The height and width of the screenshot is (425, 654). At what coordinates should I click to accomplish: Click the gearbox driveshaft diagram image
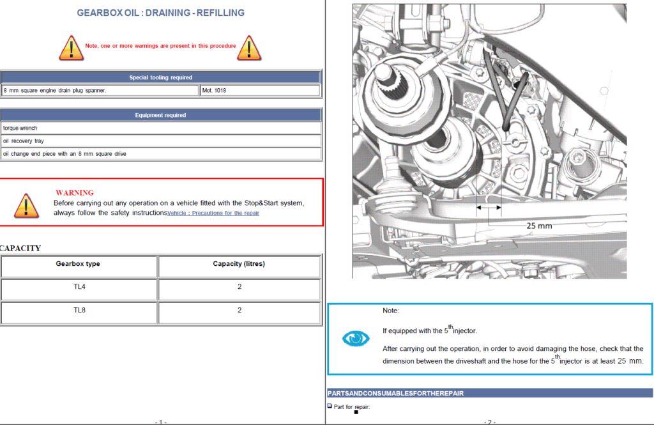point(489,141)
